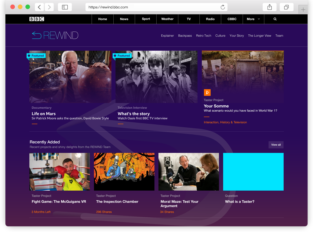The image size is (313, 232).
Task: Open search via the magnifying glass icon
Action: coord(275,19)
